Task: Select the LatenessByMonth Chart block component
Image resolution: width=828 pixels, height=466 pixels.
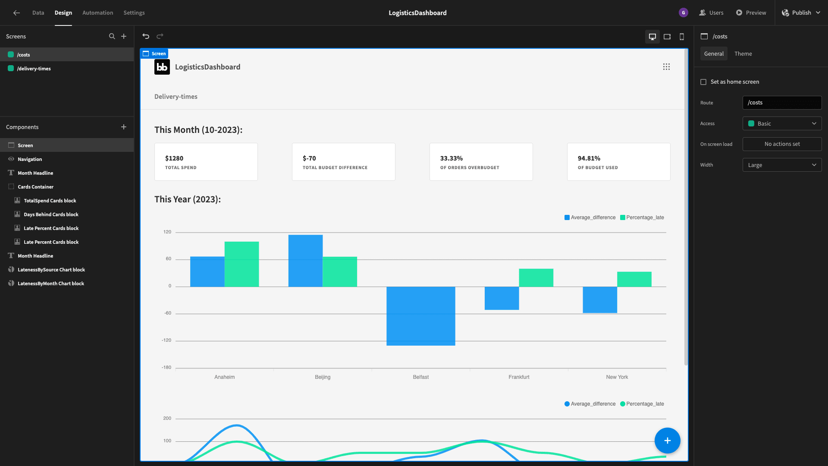Action: tap(67, 283)
